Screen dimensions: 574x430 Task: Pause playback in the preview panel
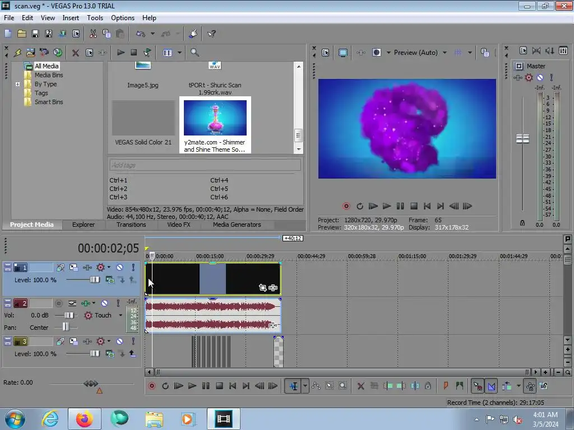tap(400, 206)
